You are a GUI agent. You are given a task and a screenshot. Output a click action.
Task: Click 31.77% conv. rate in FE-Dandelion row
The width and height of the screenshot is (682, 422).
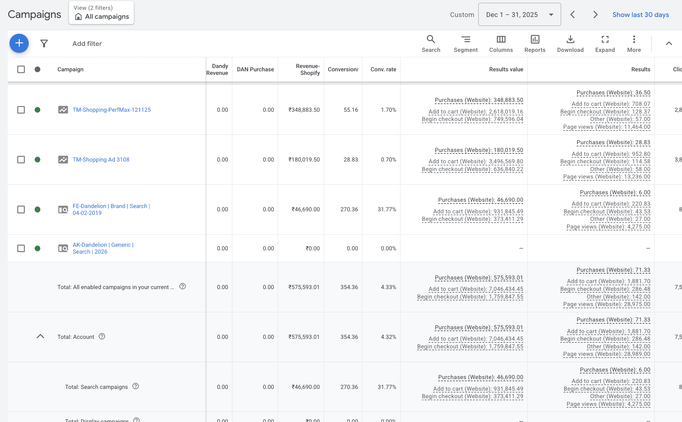click(387, 210)
